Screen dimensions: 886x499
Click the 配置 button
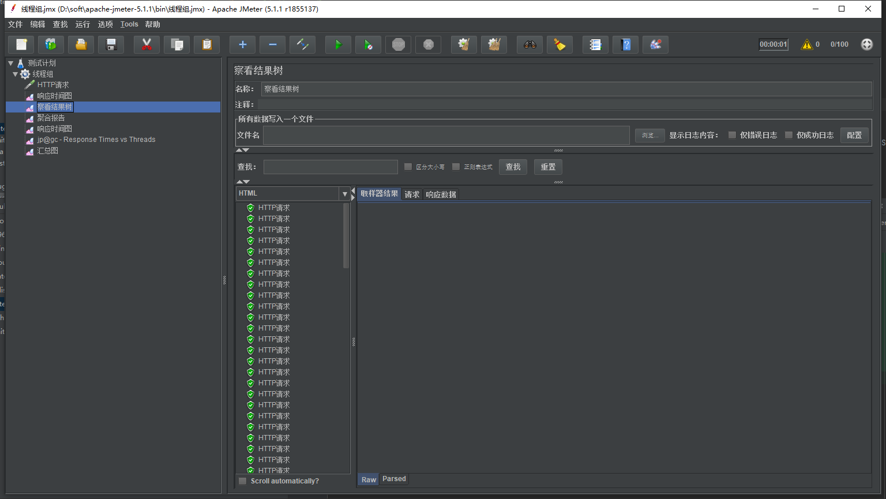click(854, 135)
